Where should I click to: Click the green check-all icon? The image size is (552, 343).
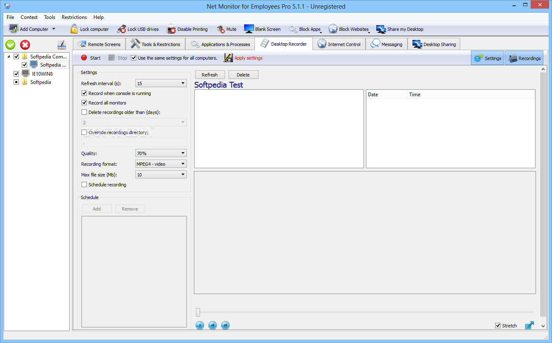(x=10, y=45)
